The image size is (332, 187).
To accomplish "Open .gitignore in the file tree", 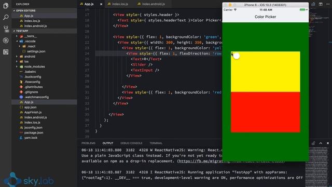I will point(31,92).
